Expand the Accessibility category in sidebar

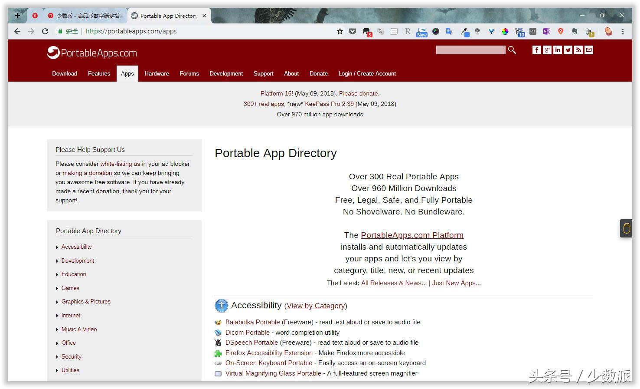pos(76,247)
